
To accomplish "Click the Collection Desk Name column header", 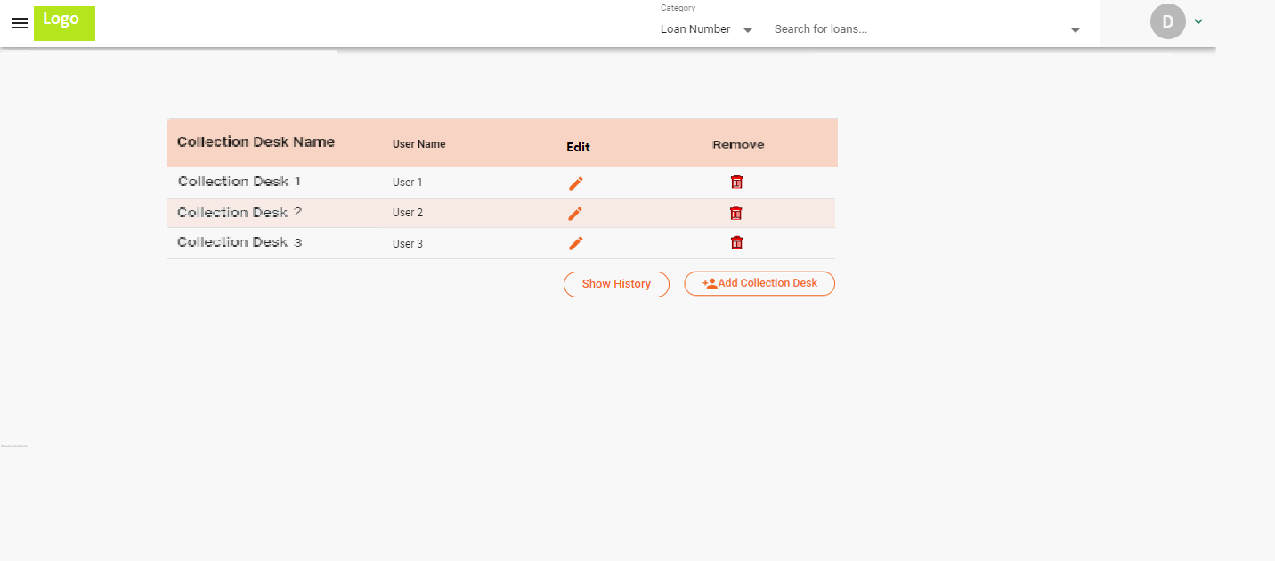I will pos(256,142).
